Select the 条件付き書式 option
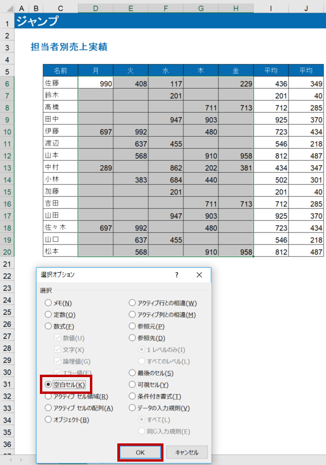Image resolution: width=326 pixels, height=465 pixels. click(x=133, y=396)
